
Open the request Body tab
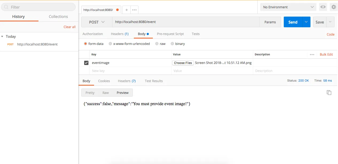143,34
